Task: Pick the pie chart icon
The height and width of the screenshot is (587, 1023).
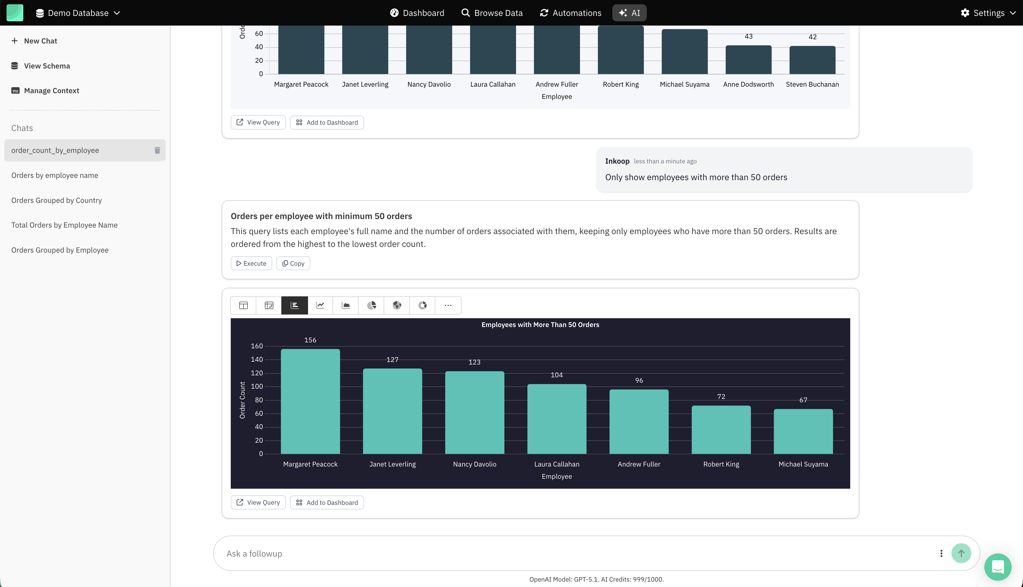Action: (x=371, y=305)
